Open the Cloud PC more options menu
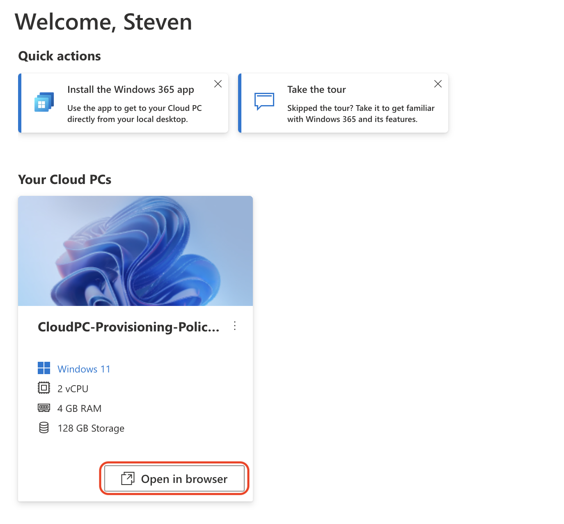 click(x=235, y=326)
